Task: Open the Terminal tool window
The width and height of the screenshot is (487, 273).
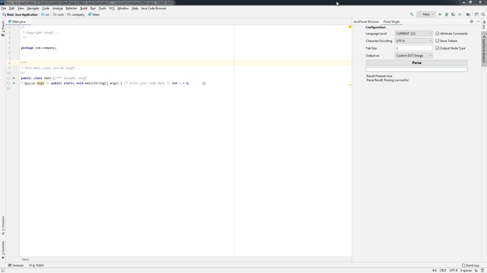Action: (16, 265)
